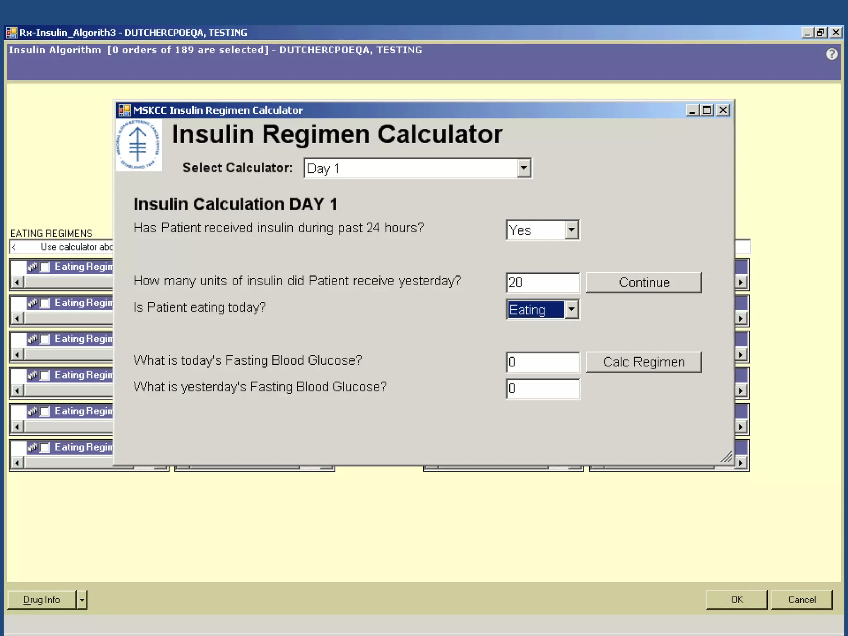Open the Eating status dropdown
The image size is (848, 636).
pyautogui.click(x=571, y=309)
